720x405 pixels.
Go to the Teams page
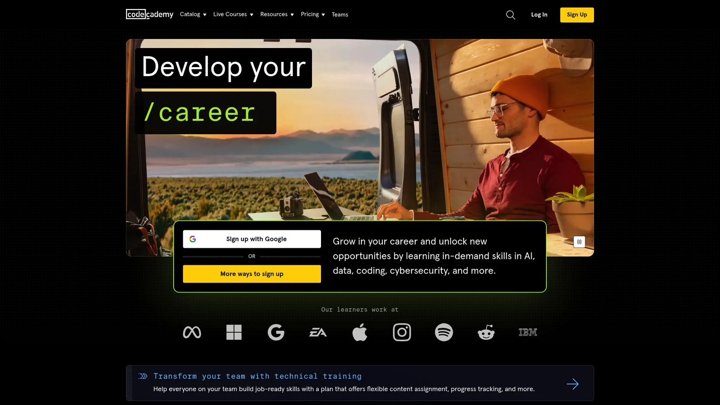(340, 15)
